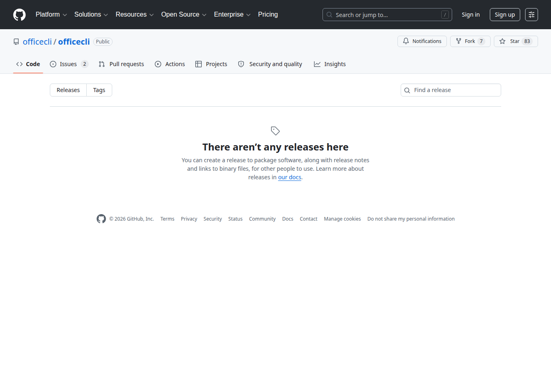This screenshot has height=365, width=551.
Task: Focus the Search or jump to field
Action: tap(387, 15)
